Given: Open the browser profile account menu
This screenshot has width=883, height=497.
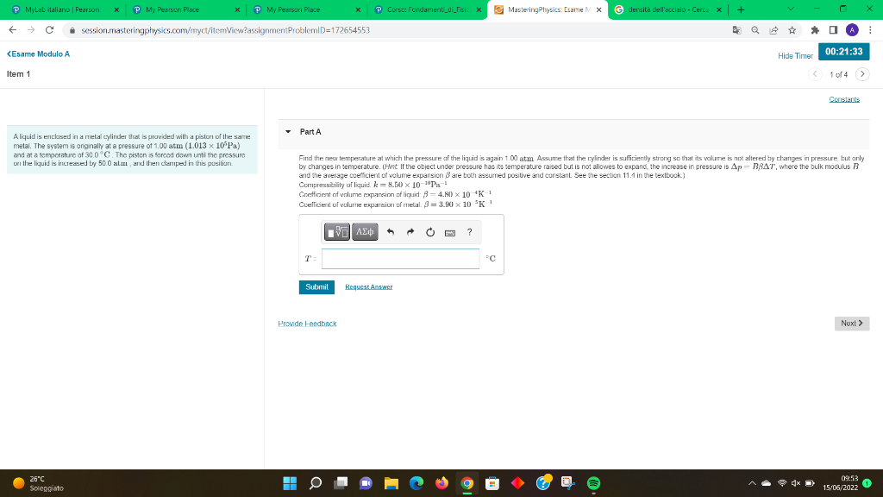Looking at the screenshot, I should [851, 28].
